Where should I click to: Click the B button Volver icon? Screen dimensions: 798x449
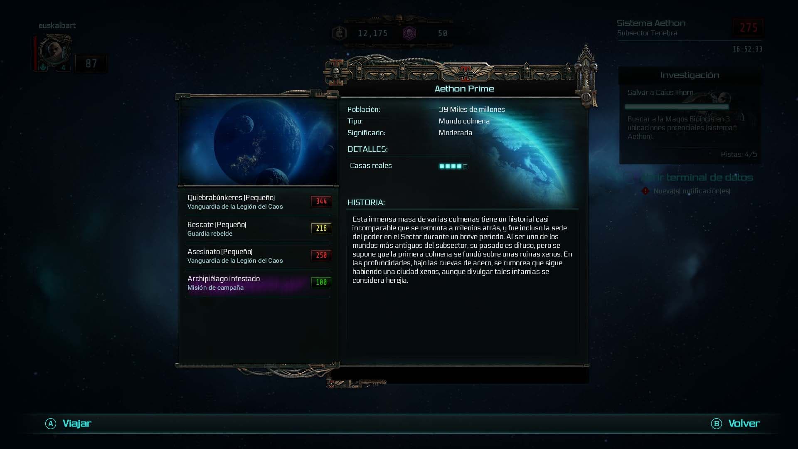[717, 424]
